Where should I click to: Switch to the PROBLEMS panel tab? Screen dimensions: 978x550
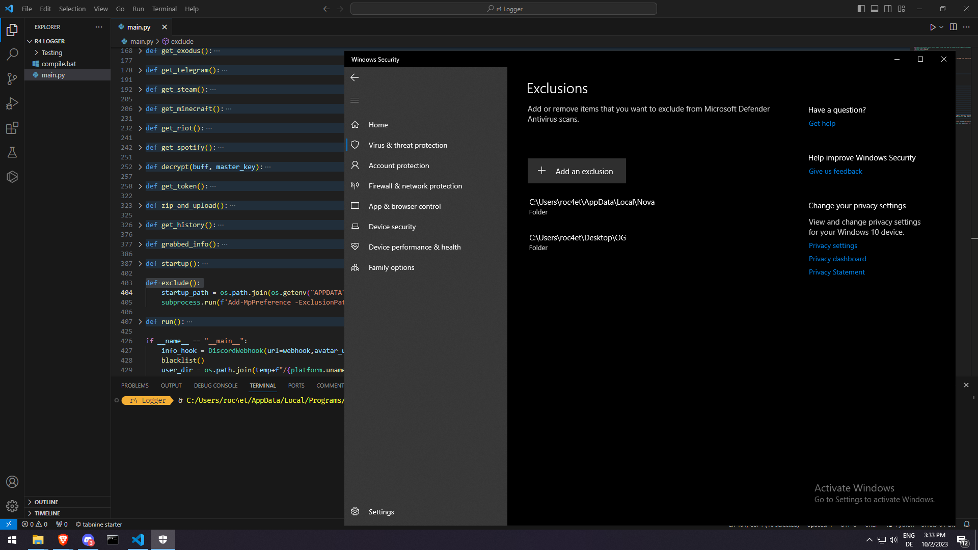coord(135,386)
